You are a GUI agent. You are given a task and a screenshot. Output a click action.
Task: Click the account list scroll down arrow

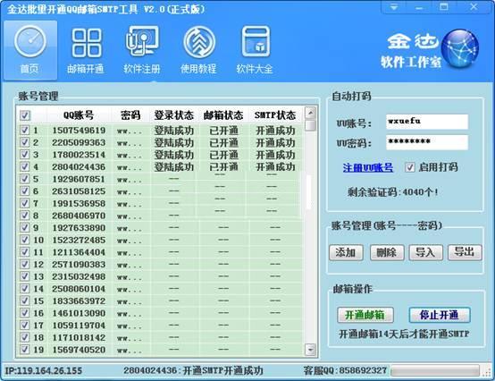coord(311,350)
